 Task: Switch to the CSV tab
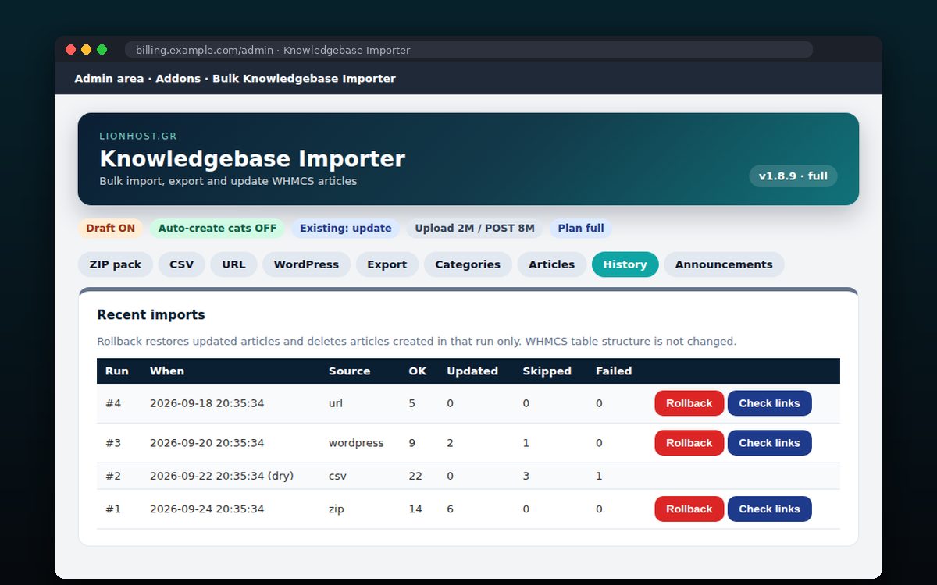coord(182,264)
